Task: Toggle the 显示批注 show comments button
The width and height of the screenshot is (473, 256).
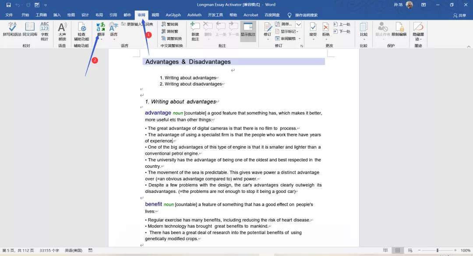Action: coord(248,31)
